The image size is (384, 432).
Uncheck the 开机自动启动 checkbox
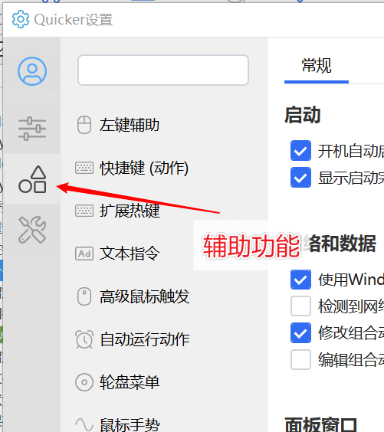pyautogui.click(x=300, y=151)
